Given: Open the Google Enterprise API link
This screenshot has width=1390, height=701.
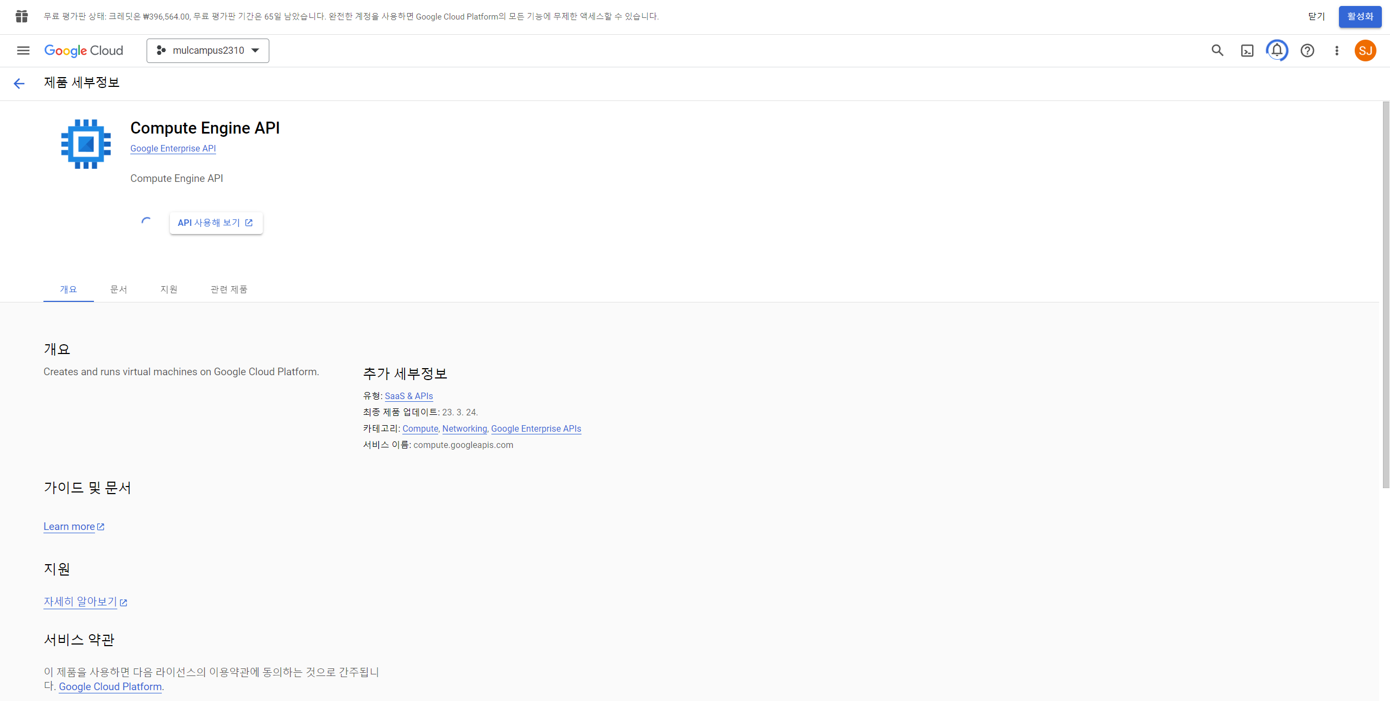Looking at the screenshot, I should 173,148.
